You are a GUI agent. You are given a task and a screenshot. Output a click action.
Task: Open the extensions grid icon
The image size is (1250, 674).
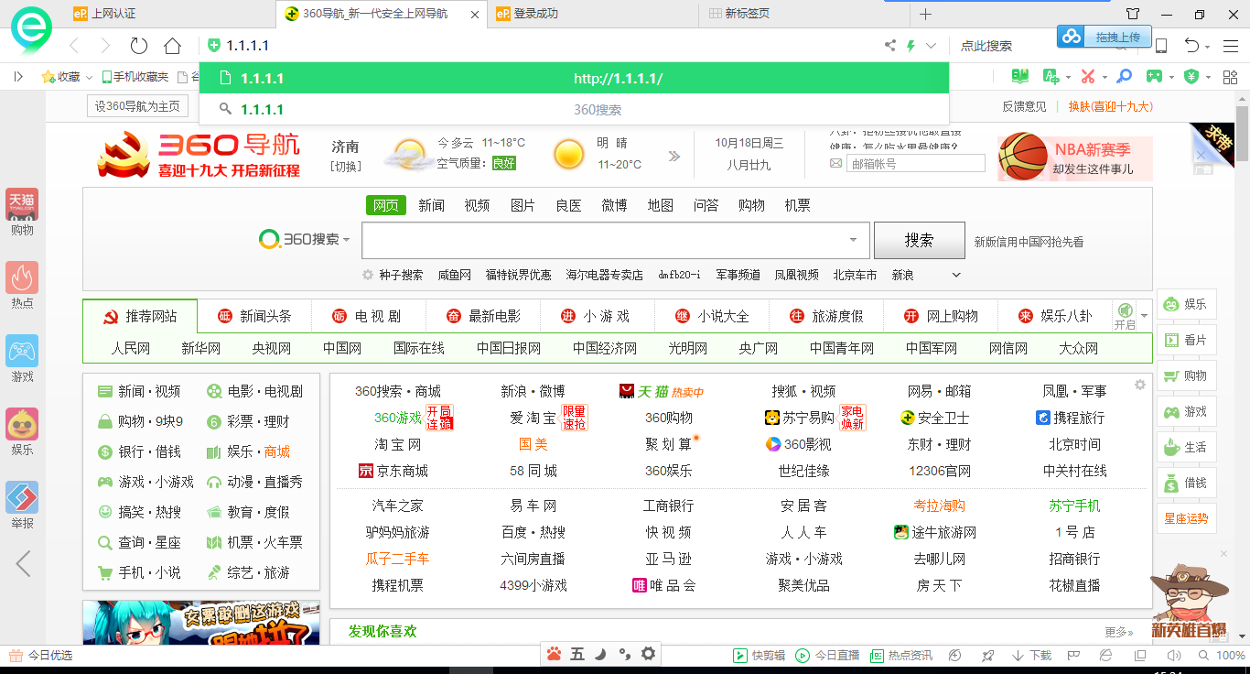tap(1231, 76)
